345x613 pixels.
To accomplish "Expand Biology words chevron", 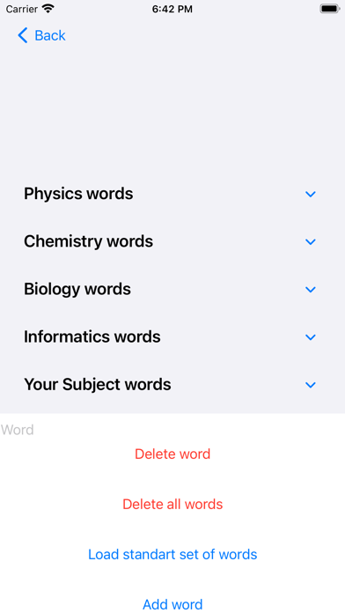I will (x=310, y=289).
